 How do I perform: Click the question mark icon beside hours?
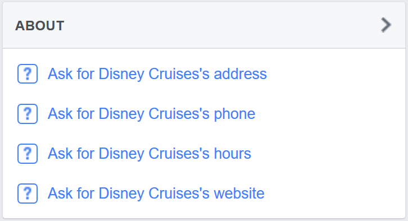[x=28, y=154]
